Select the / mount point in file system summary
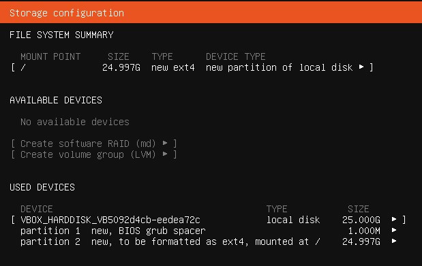This screenshot has width=422, height=266. (192, 67)
